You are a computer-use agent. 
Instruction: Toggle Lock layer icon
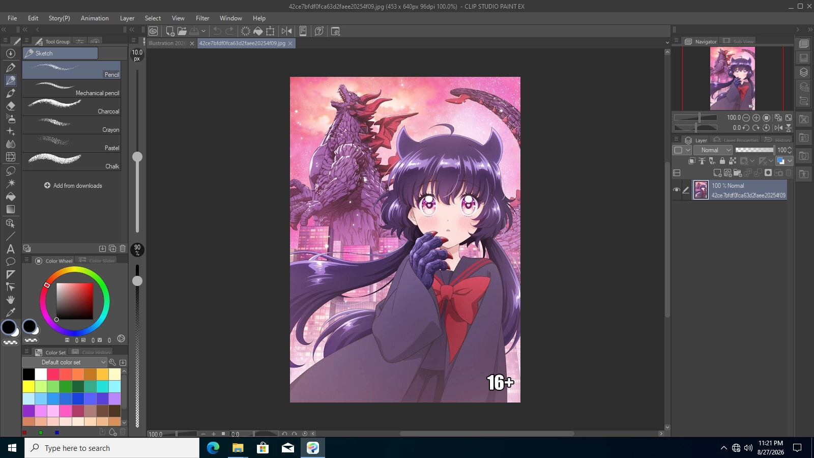[722, 161]
